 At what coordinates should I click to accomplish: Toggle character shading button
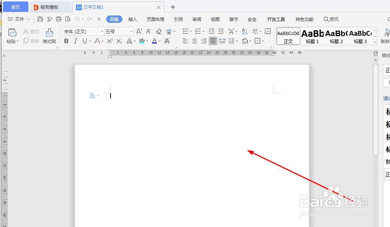pyautogui.click(x=167, y=41)
